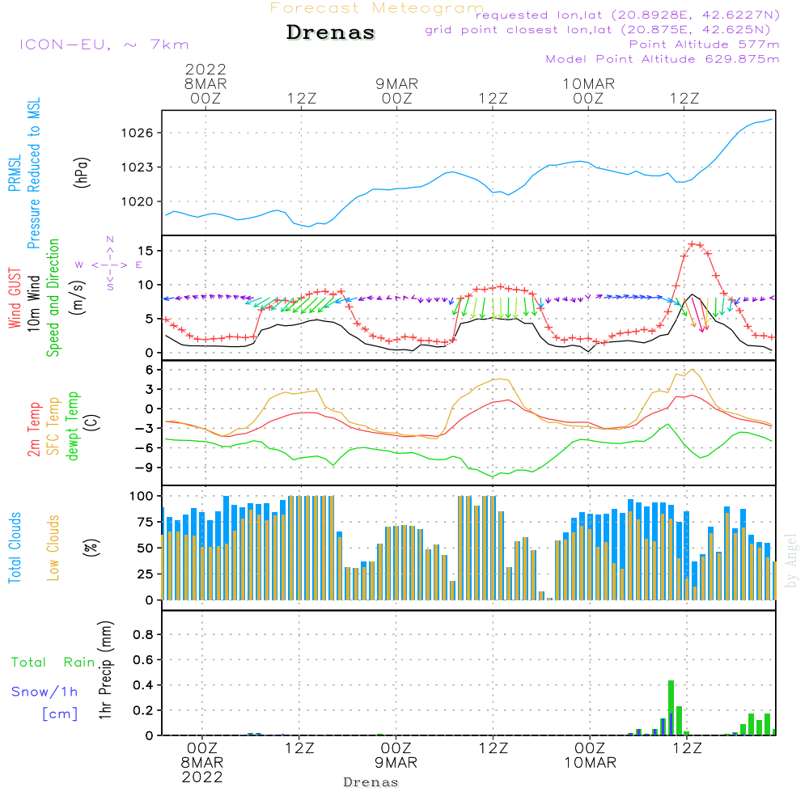Image resolution: width=809 pixels, height=809 pixels.
Task: Click the Forecast Meteogram heading
Action: [x=377, y=8]
